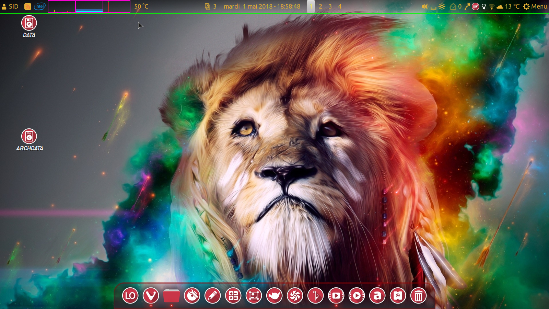Switch to workspace 4
Image resolution: width=549 pixels, height=309 pixels.
[x=340, y=7]
